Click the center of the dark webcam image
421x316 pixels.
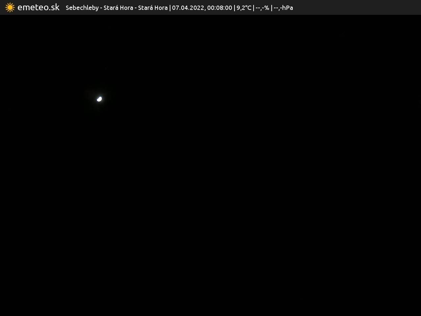tap(210, 165)
